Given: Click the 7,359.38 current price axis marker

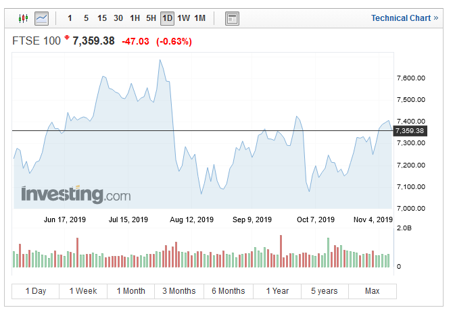Looking at the screenshot, I should (410, 131).
